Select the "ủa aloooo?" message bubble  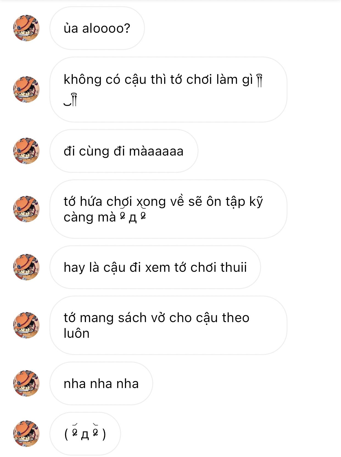click(x=97, y=28)
